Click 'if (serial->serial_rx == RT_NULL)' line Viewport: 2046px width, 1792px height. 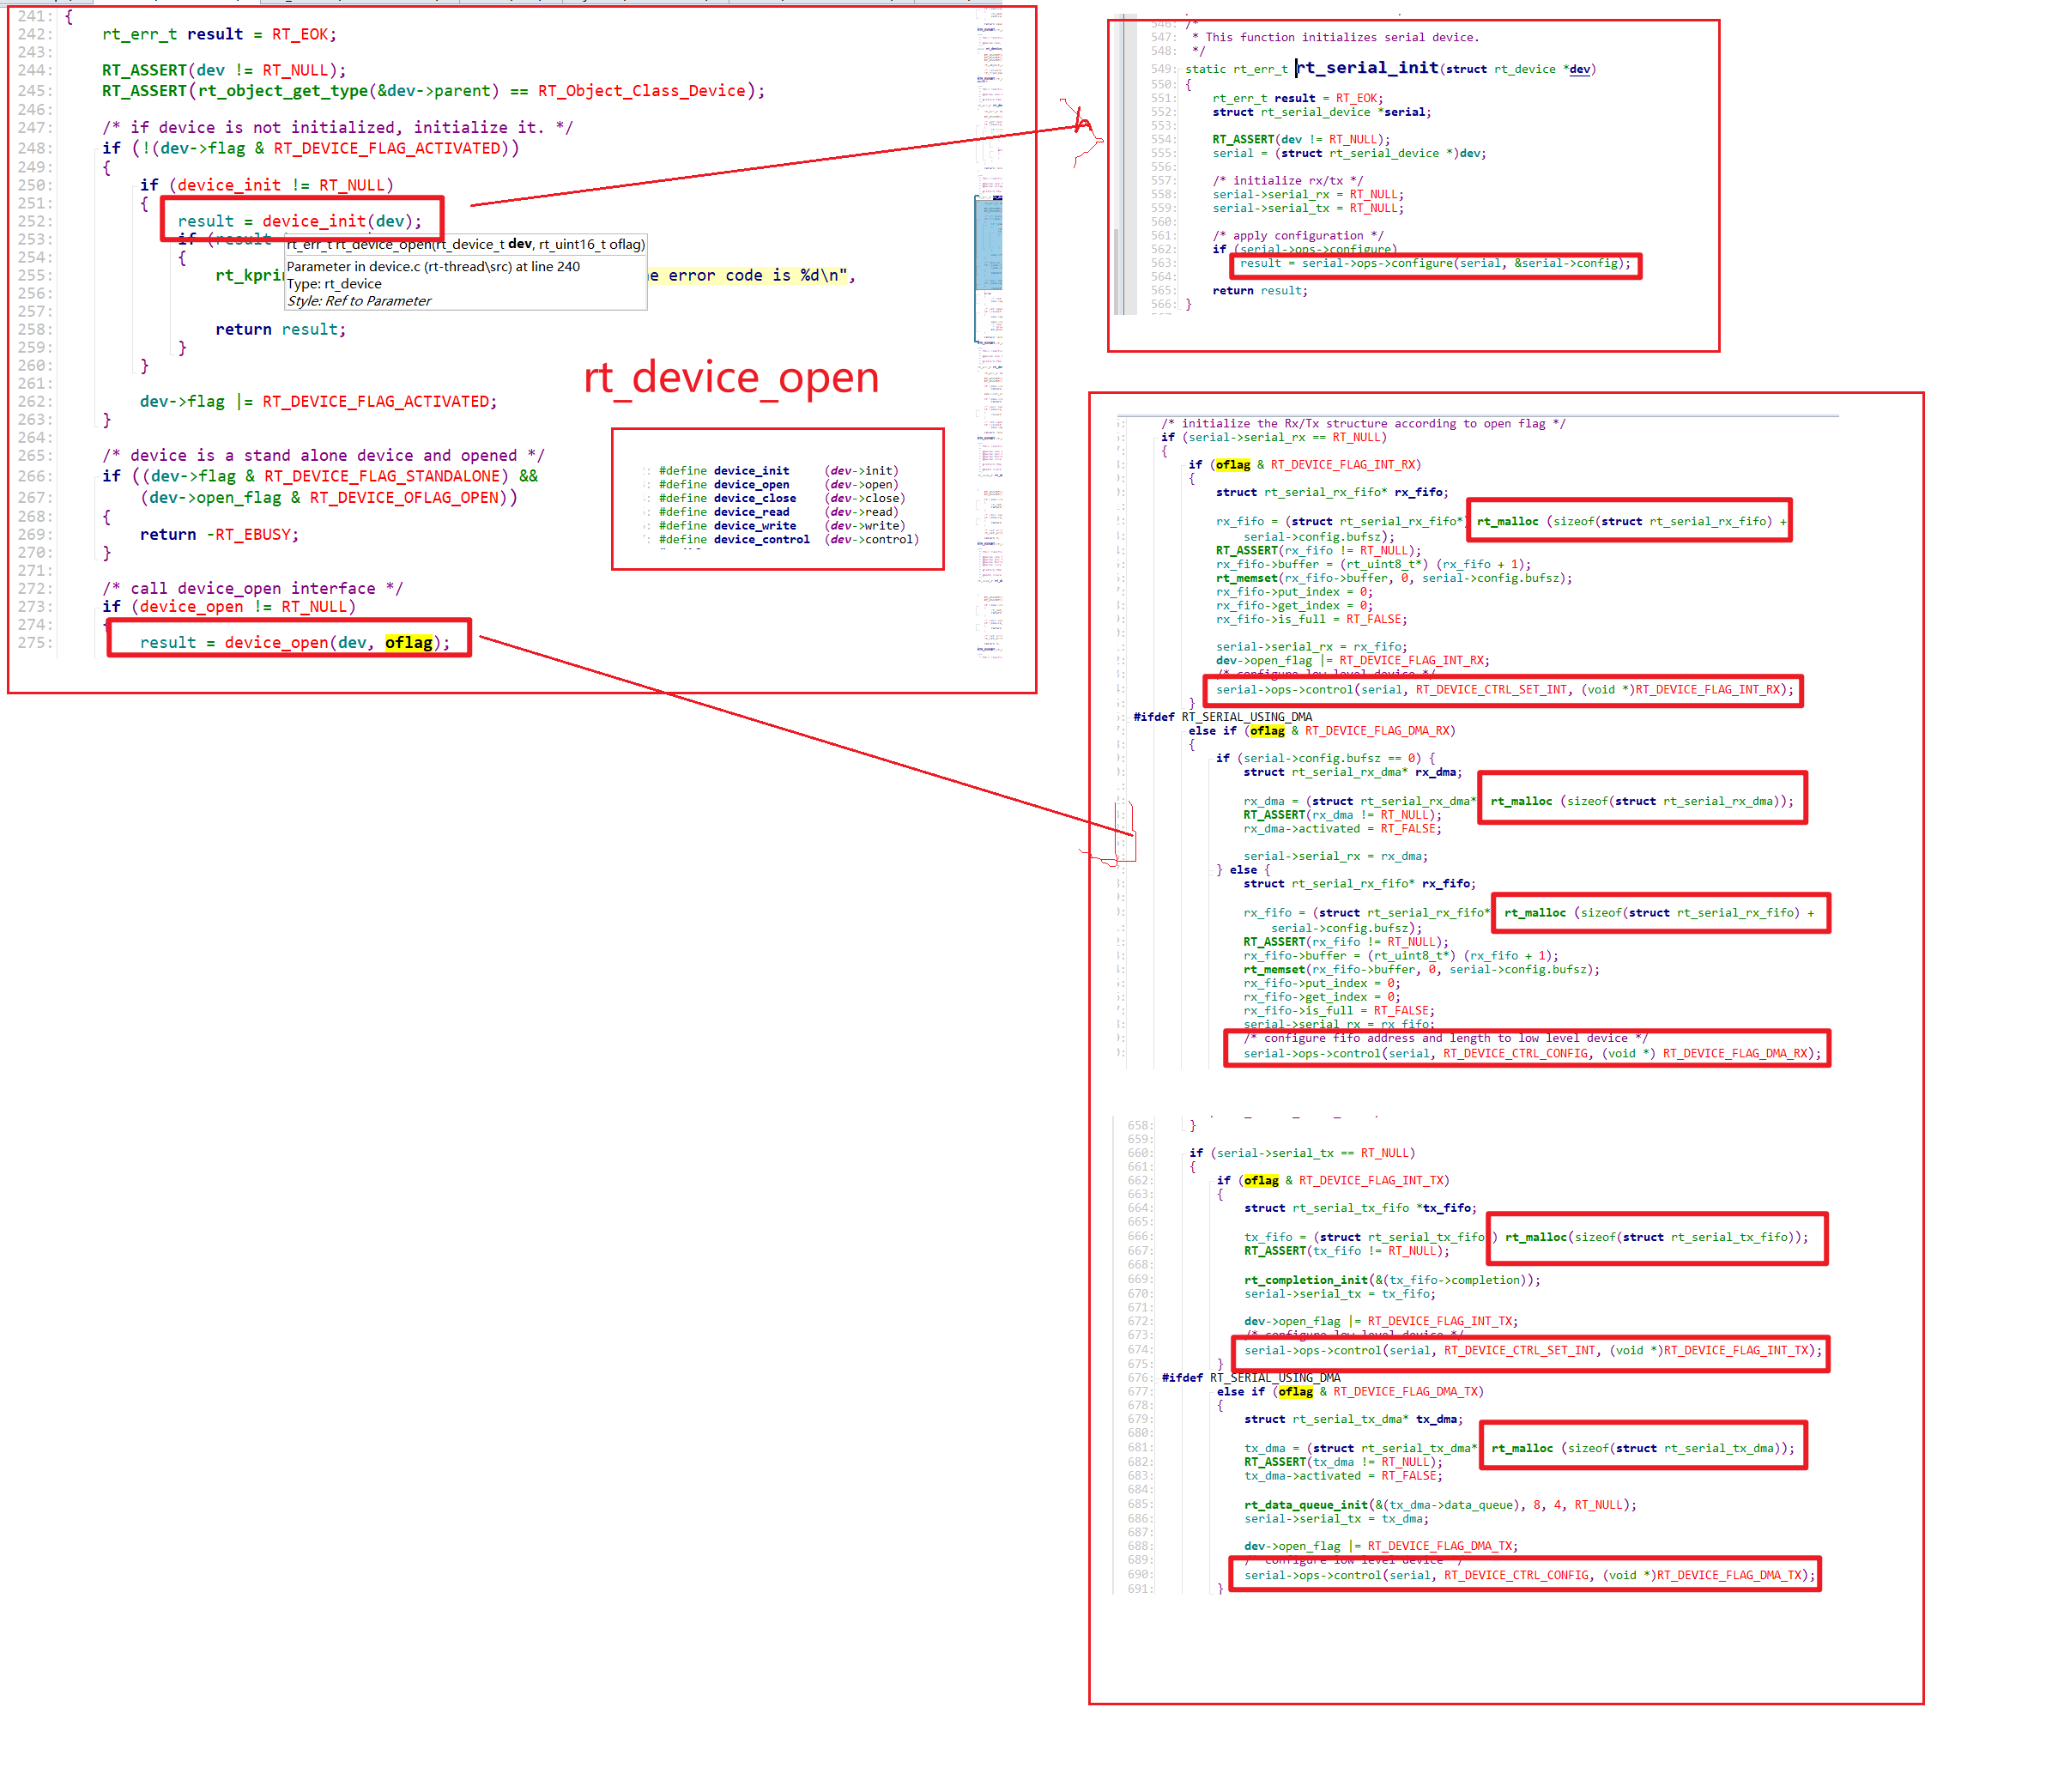1274,437
